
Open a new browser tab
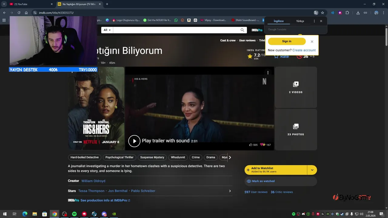pyautogui.click(x=107, y=4)
